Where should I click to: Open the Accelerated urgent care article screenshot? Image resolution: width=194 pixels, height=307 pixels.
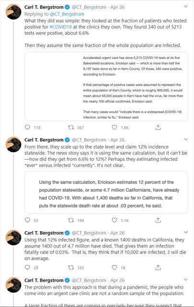[106, 86]
